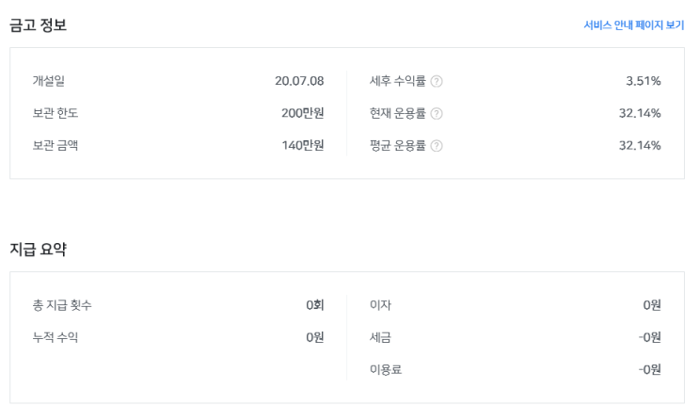Select the 0회 payment count value
Image resolution: width=699 pixels, height=405 pixels.
[314, 305]
